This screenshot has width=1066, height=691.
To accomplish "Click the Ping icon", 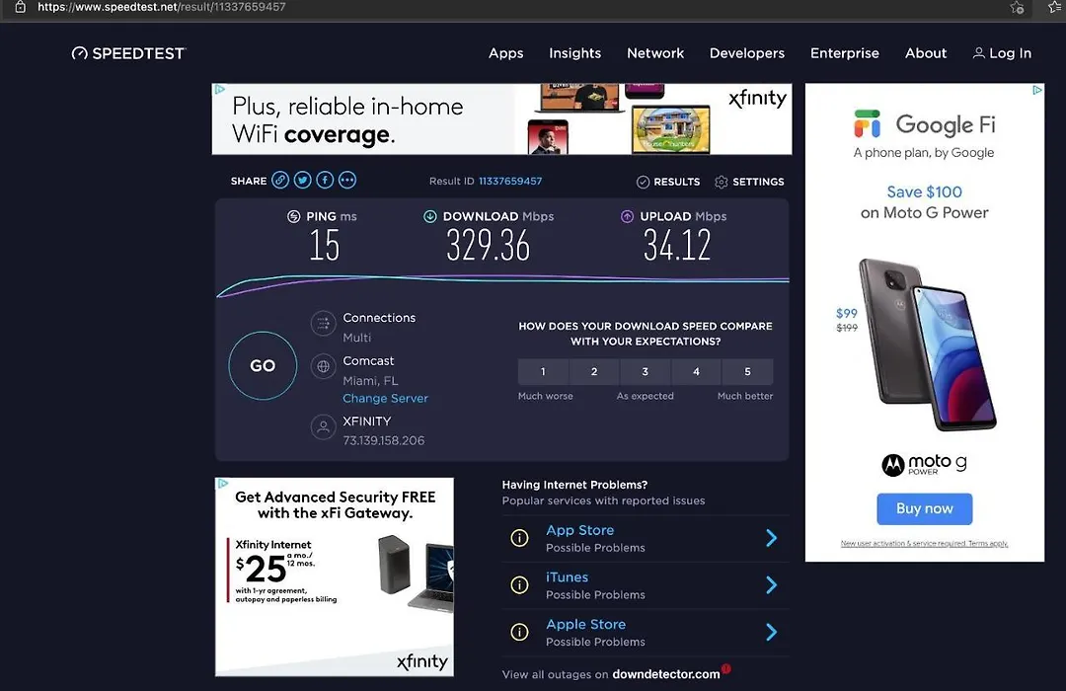I will click(x=294, y=216).
